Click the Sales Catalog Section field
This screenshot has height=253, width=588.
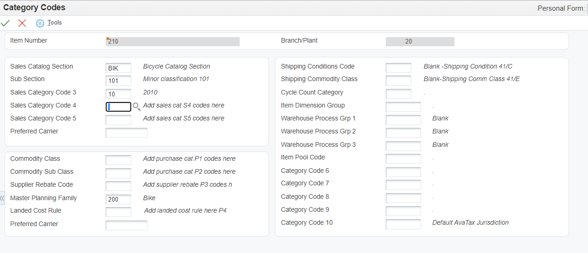pyautogui.click(x=118, y=68)
